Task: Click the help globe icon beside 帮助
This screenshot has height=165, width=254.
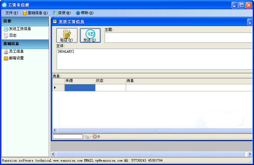Action: pos(78,13)
